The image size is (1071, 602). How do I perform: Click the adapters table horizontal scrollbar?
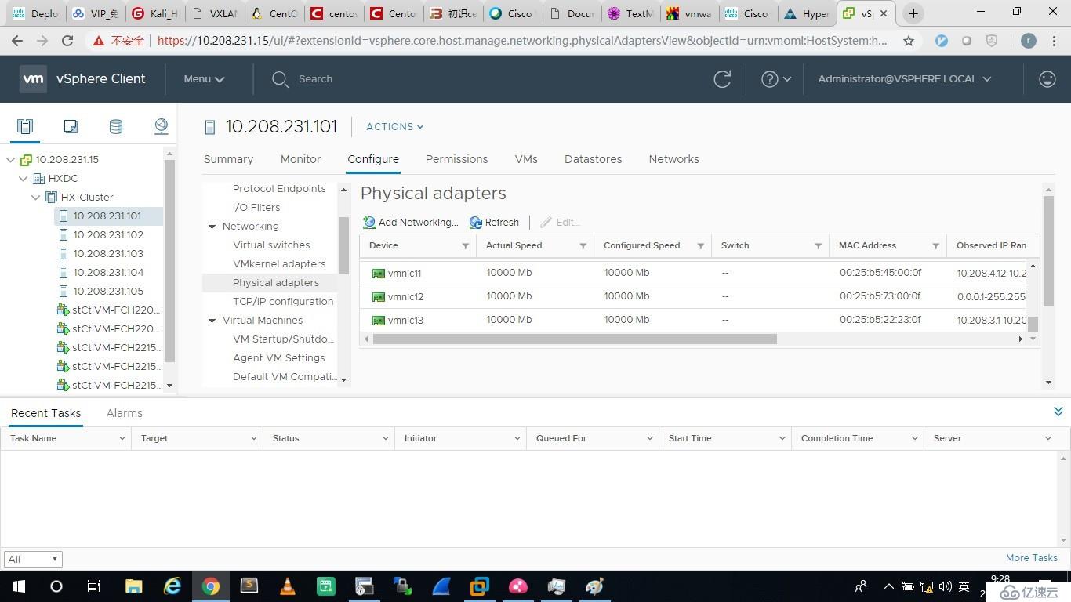pos(575,339)
